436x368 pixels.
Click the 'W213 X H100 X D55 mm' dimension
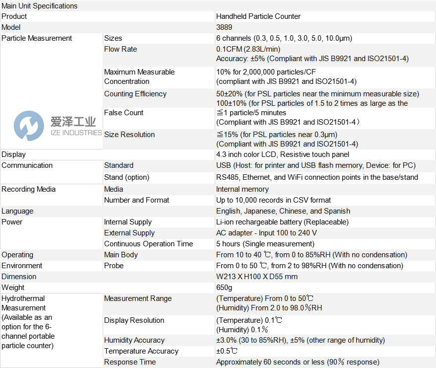[257, 277]
